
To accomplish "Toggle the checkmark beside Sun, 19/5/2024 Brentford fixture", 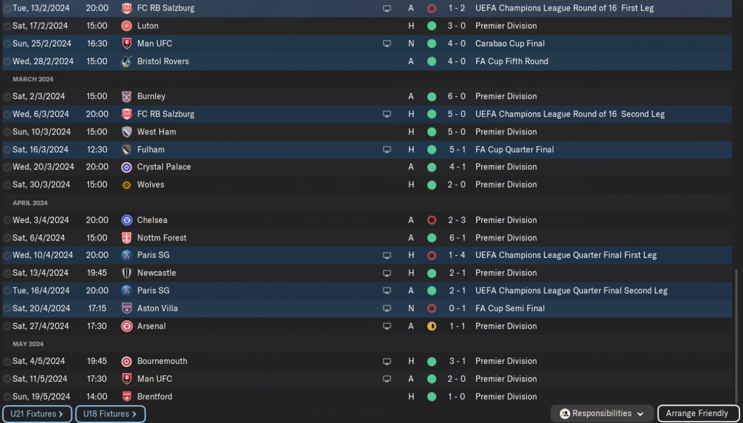I will [x=7, y=397].
